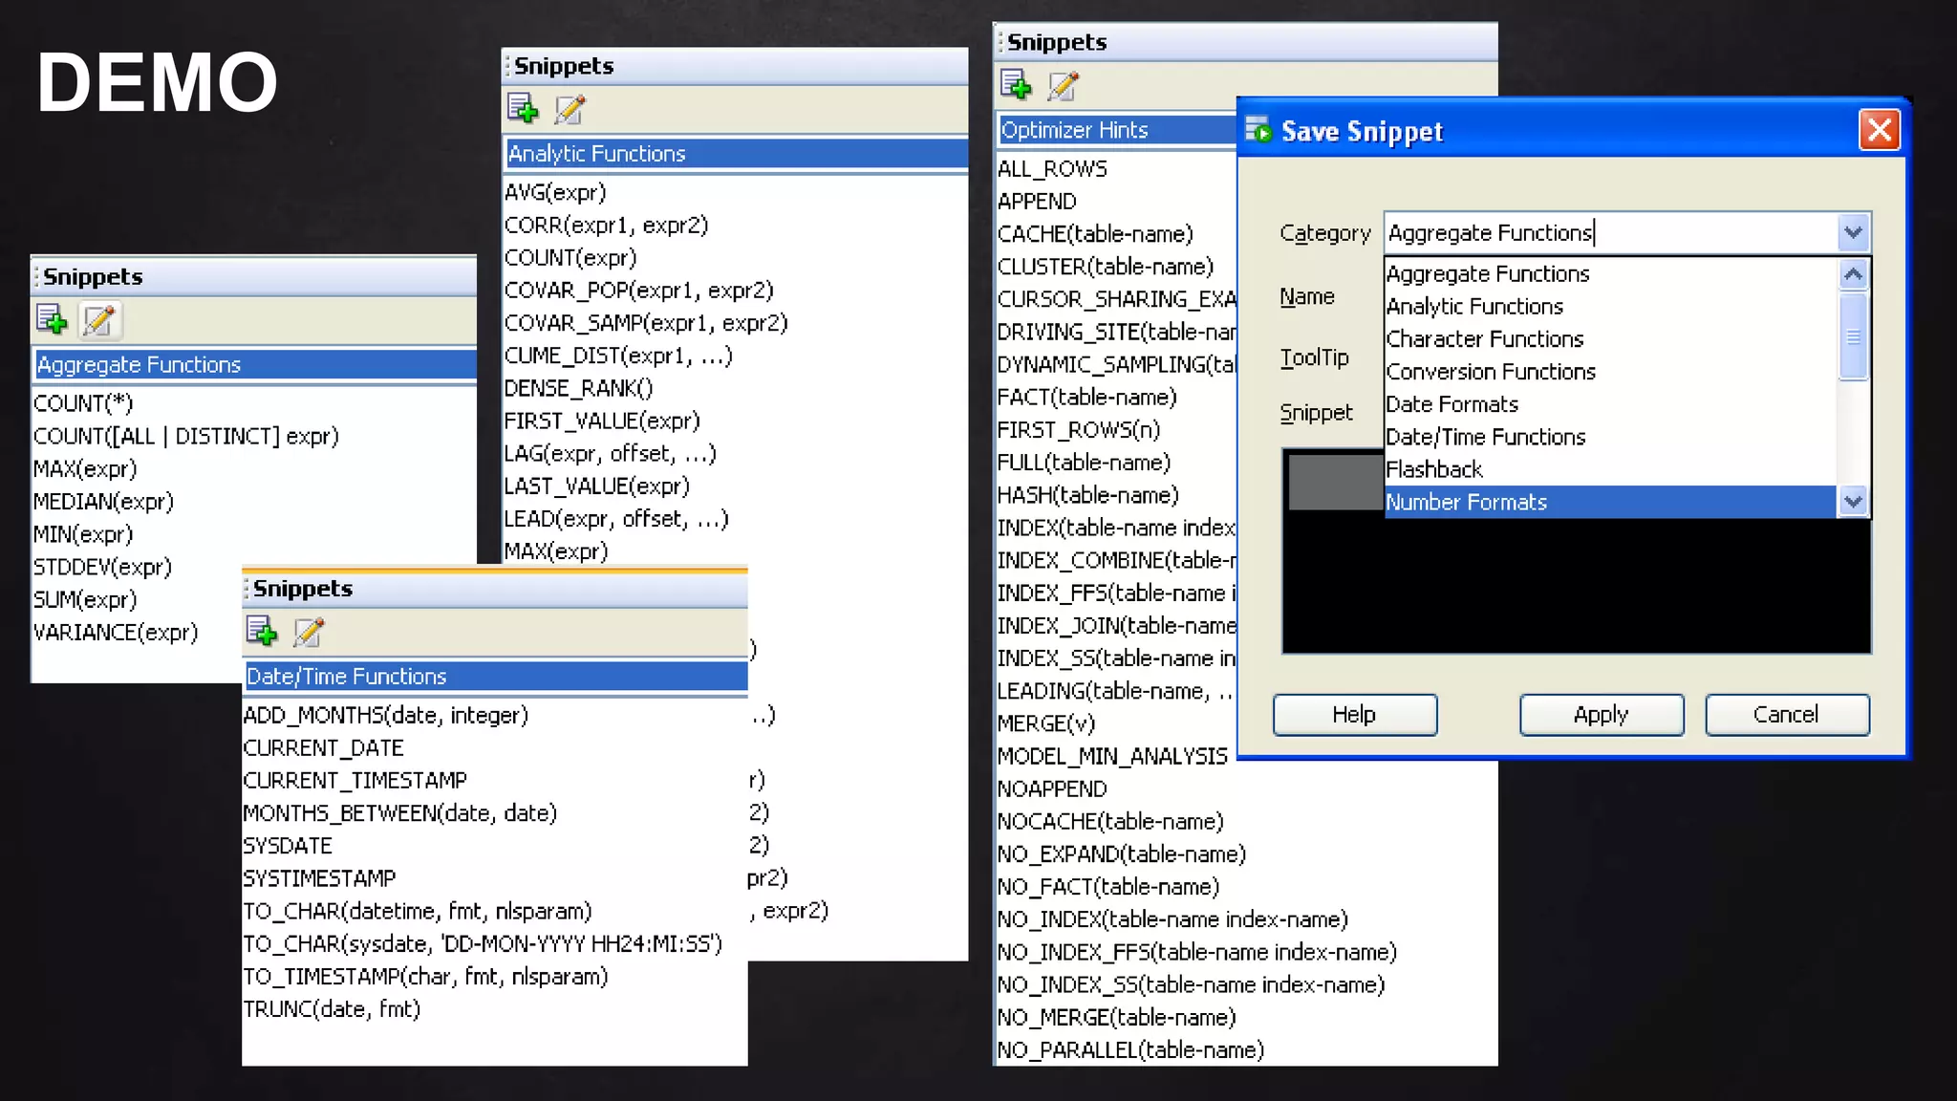The width and height of the screenshot is (1957, 1101).
Task: Pick Flashback from the category list
Action: 1434,469
